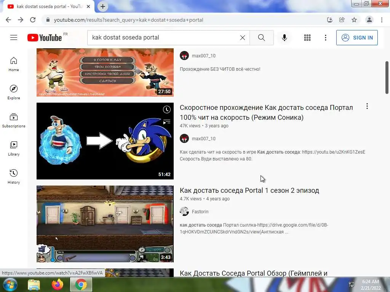Viewport: 390px width, 292px height.
Task: Click max007_10 avatar under the Sonic video
Action: [x=184, y=138]
